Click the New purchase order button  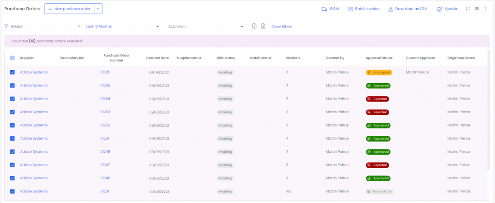[70, 9]
